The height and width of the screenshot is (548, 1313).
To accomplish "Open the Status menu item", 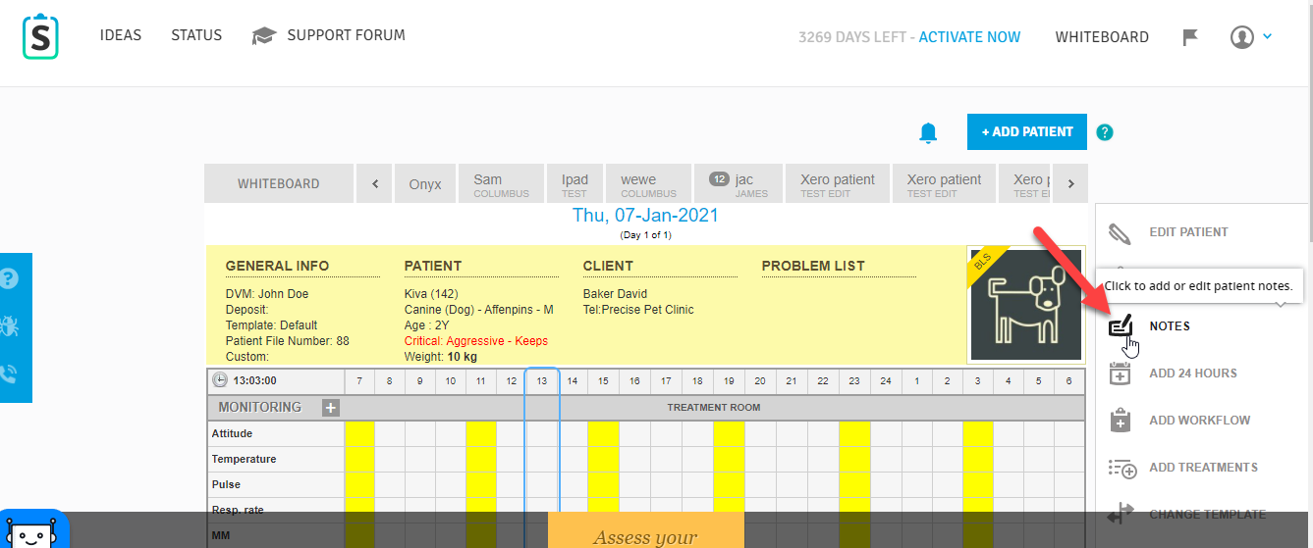I will (196, 35).
